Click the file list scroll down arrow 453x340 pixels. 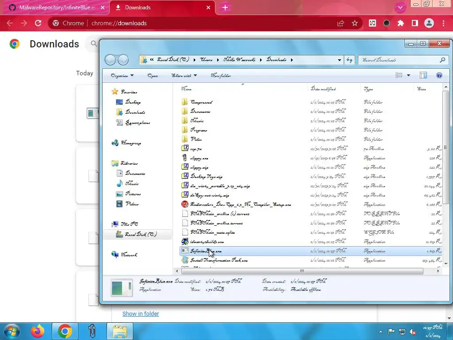(x=445, y=263)
